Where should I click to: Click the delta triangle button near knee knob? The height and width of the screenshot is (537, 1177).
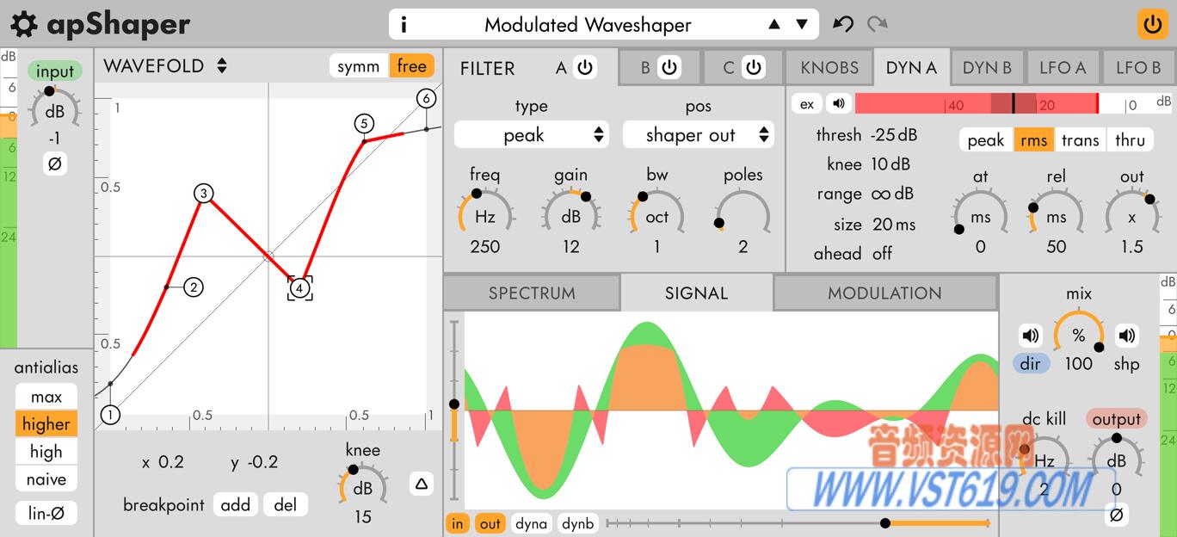[421, 484]
